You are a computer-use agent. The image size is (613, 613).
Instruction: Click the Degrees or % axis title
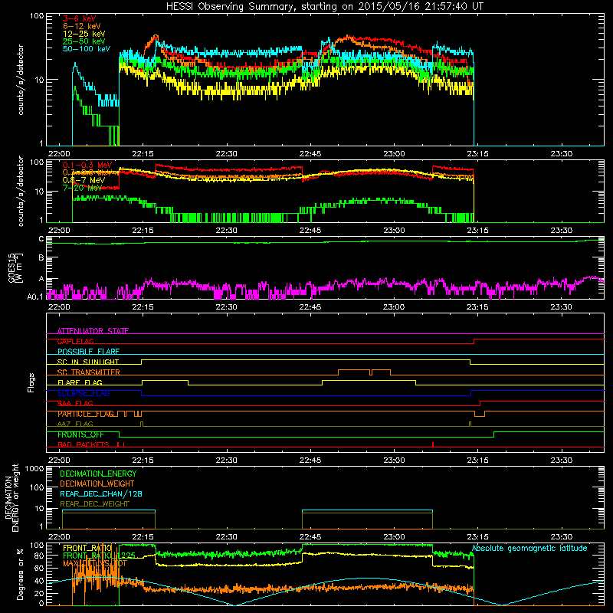point(20,574)
